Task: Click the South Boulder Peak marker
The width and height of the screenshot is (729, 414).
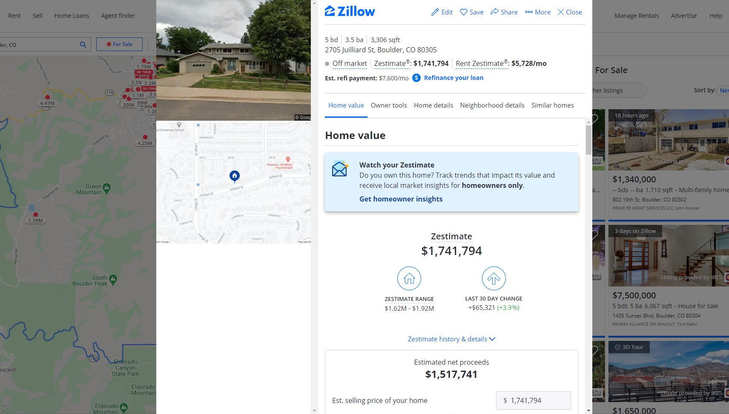Action: pyautogui.click(x=113, y=279)
